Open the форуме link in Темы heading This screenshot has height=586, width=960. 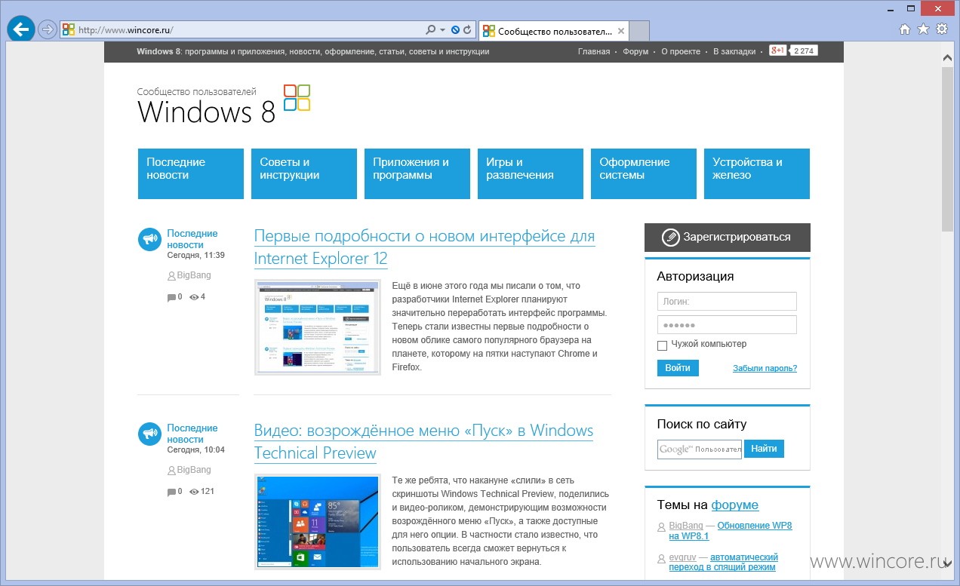(734, 505)
